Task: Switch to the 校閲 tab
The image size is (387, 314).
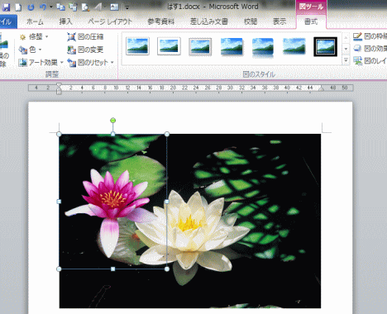Action: click(251, 21)
